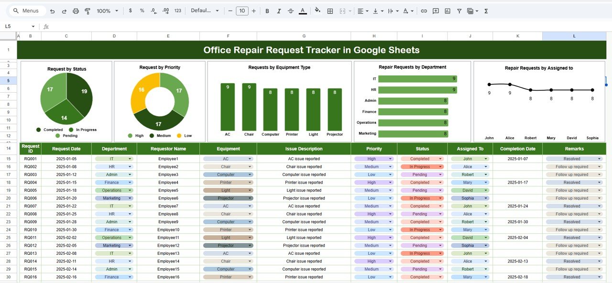Select the print icon in the toolbar
This screenshot has height=283, width=612.
pyautogui.click(x=76, y=10)
